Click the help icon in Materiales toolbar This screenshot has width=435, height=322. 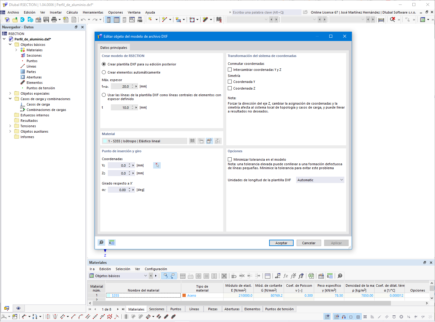point(340,276)
